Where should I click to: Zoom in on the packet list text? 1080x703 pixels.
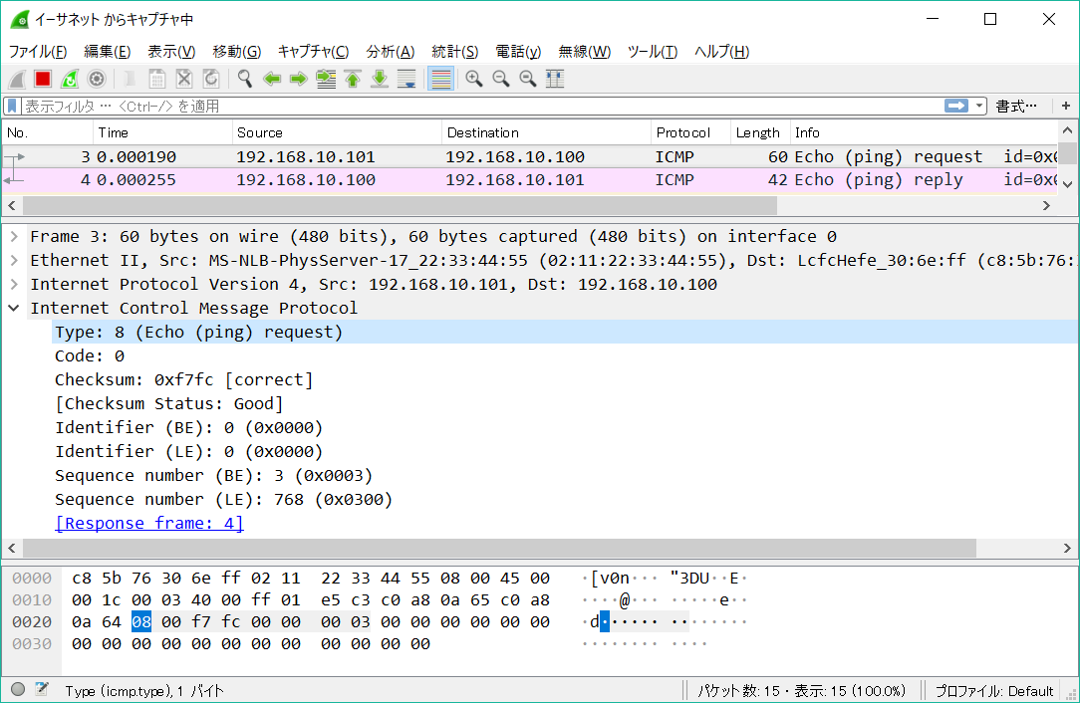point(474,78)
